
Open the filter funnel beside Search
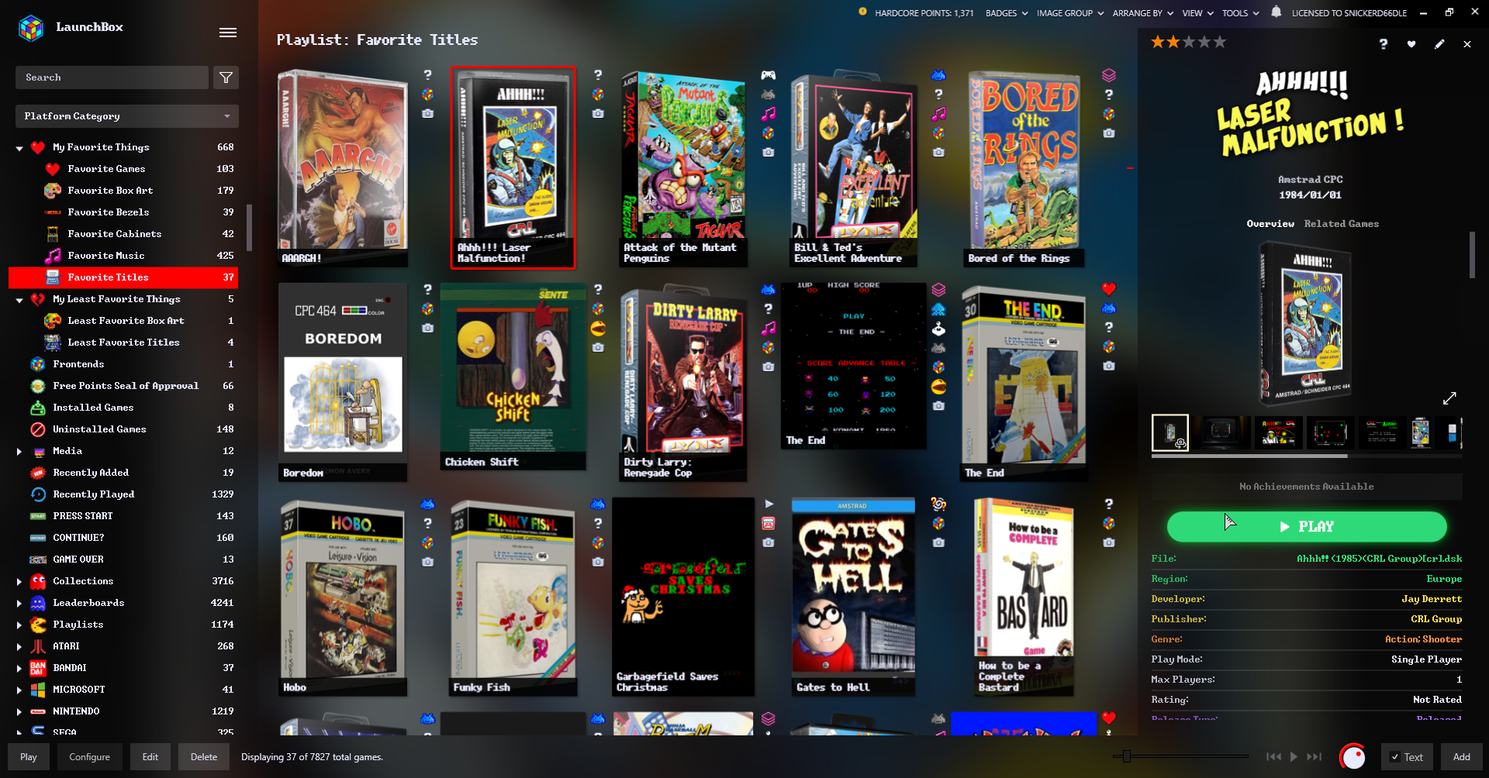click(x=226, y=77)
